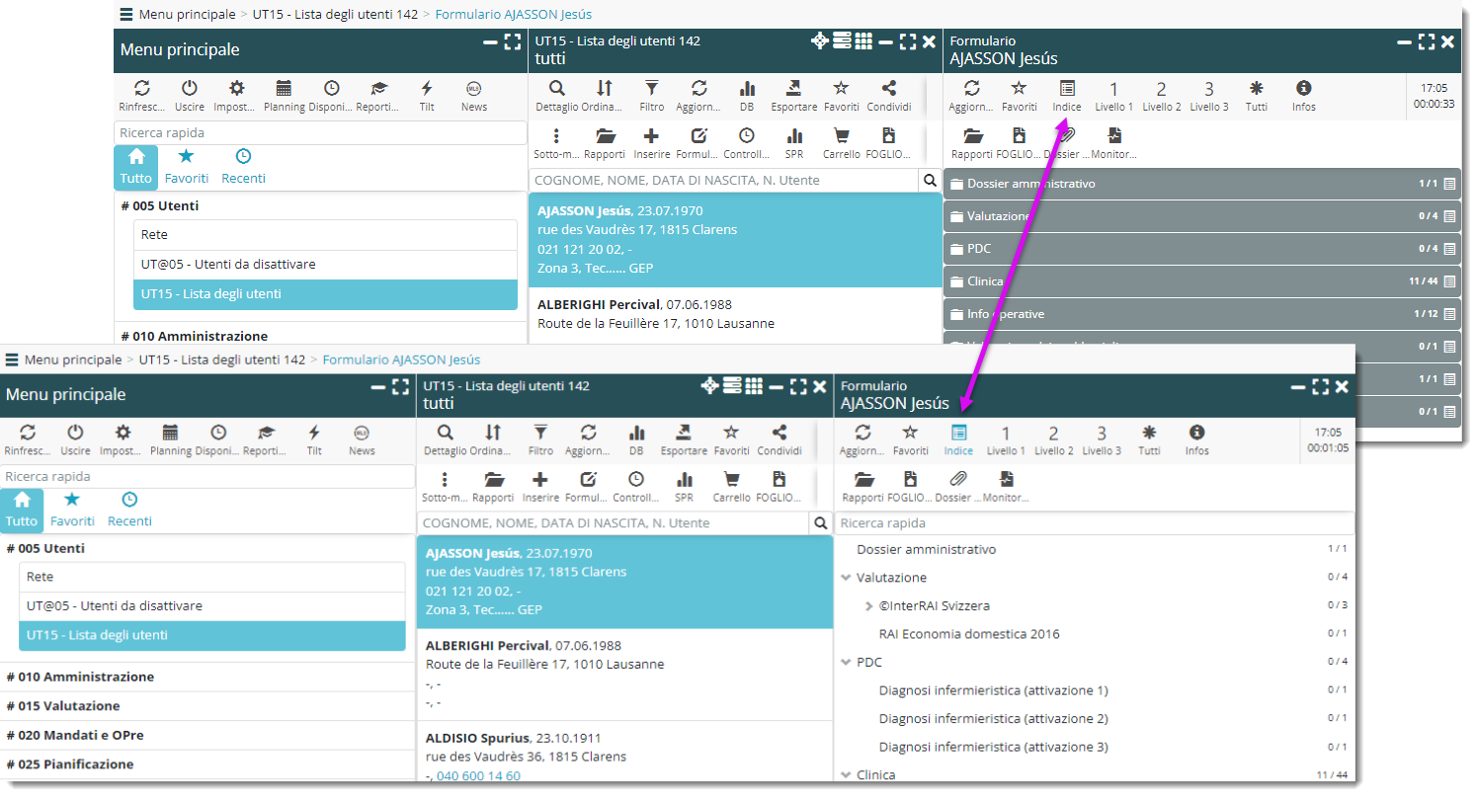The width and height of the screenshot is (1477, 796).
Task: Click Ricerca rapida field above Dossier amministrativo tree
Action: coord(1094,523)
